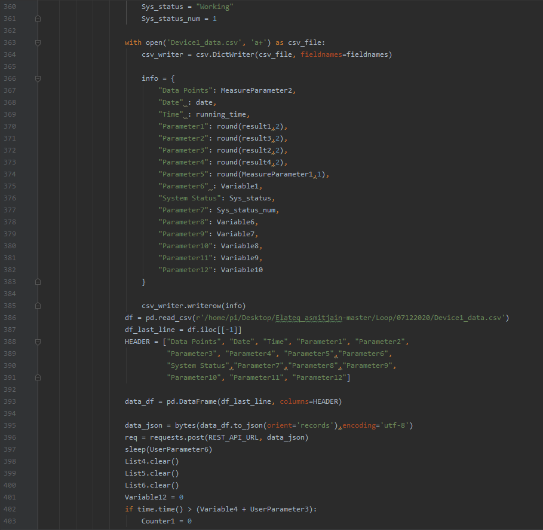Click line number 392 in the gutter
The width and height of the screenshot is (543, 530).
pos(10,389)
